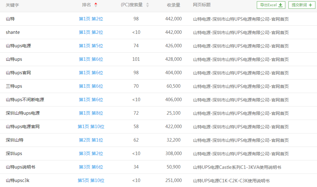Open ranking link 第1页 第2位 for 山特

tap(91, 19)
